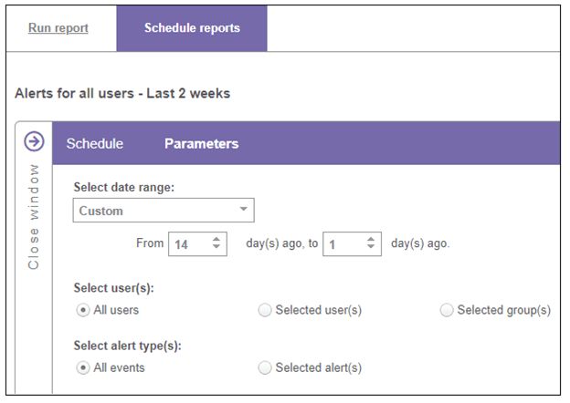Increase the To days-ago value with up arrow
The image size is (570, 403).
coord(371,240)
